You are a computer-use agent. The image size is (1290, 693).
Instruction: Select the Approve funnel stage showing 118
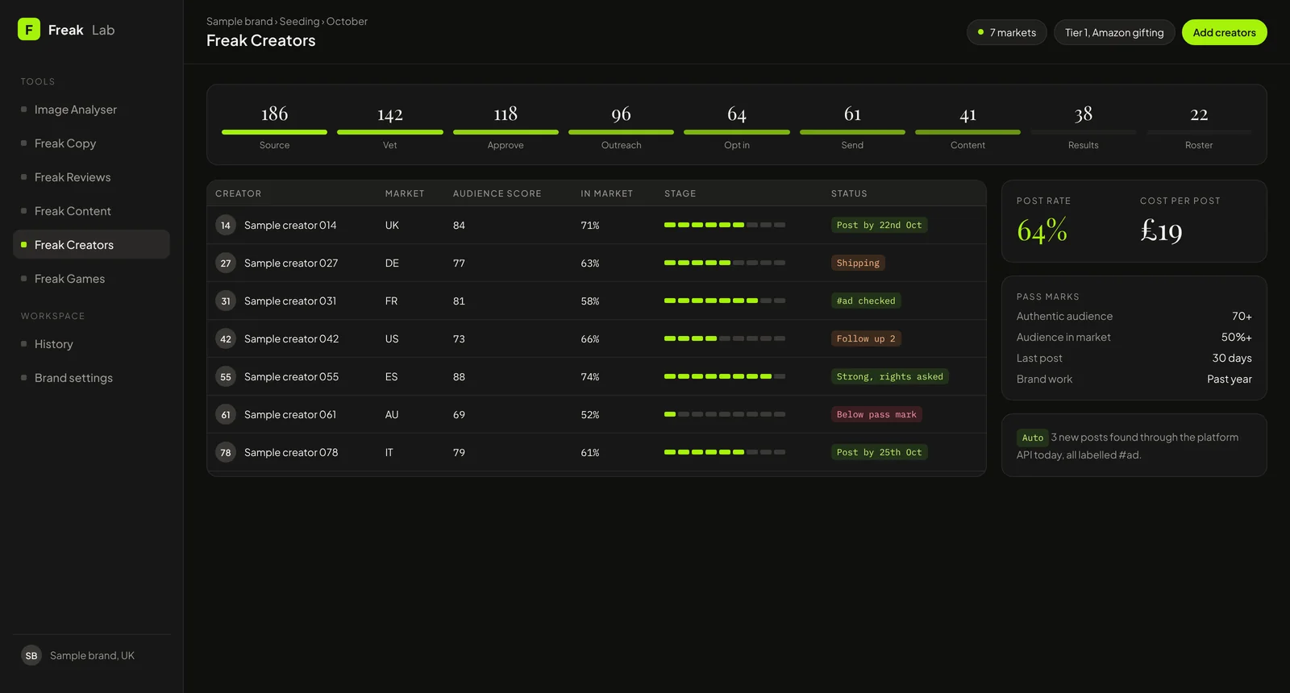[x=506, y=127]
